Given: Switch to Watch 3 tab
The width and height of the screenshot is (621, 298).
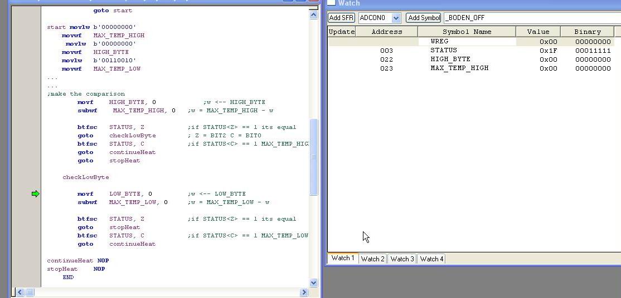Looking at the screenshot, I should 402,259.
